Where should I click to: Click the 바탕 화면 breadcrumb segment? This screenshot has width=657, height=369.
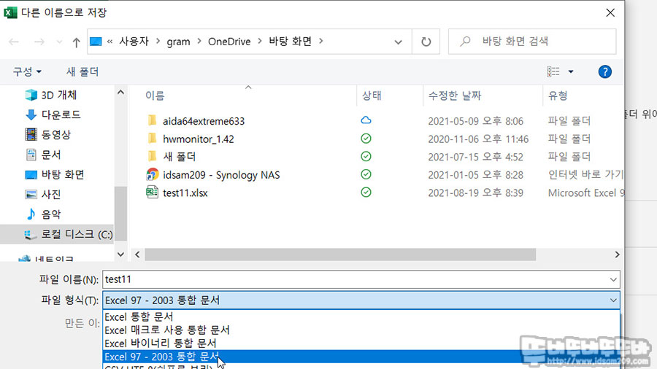click(x=290, y=42)
